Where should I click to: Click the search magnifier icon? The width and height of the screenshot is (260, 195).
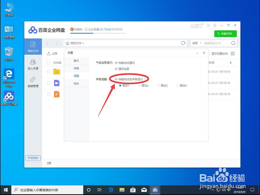[233, 43]
